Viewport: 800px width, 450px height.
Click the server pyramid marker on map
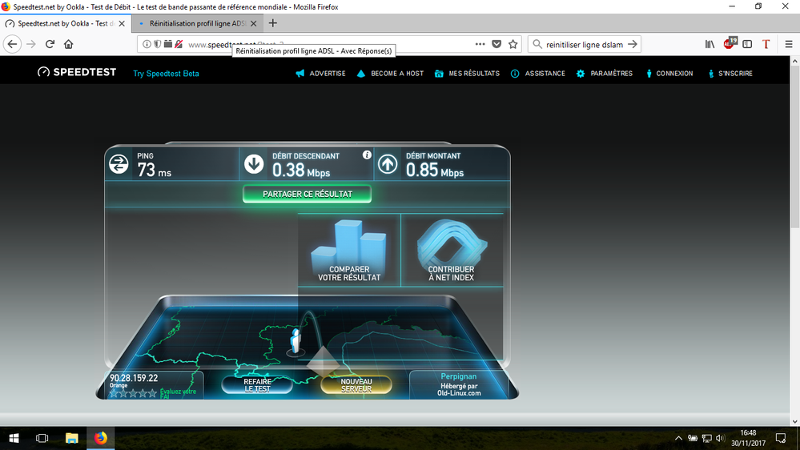click(323, 360)
